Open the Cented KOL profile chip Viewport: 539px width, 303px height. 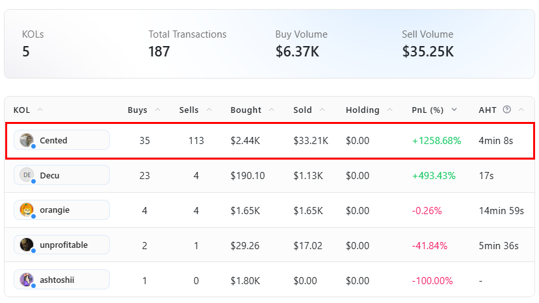[62, 140]
